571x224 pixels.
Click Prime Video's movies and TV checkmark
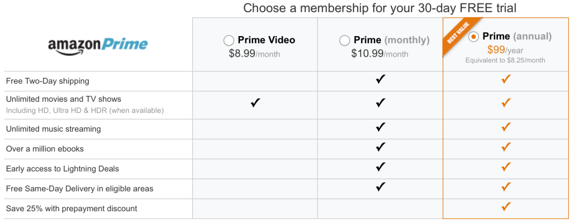click(x=255, y=103)
